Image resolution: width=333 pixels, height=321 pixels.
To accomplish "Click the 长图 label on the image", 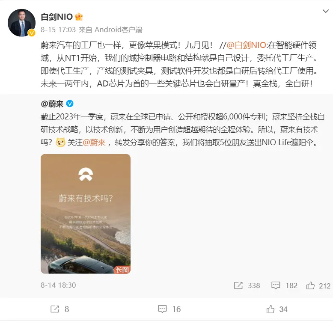I will (x=122, y=270).
